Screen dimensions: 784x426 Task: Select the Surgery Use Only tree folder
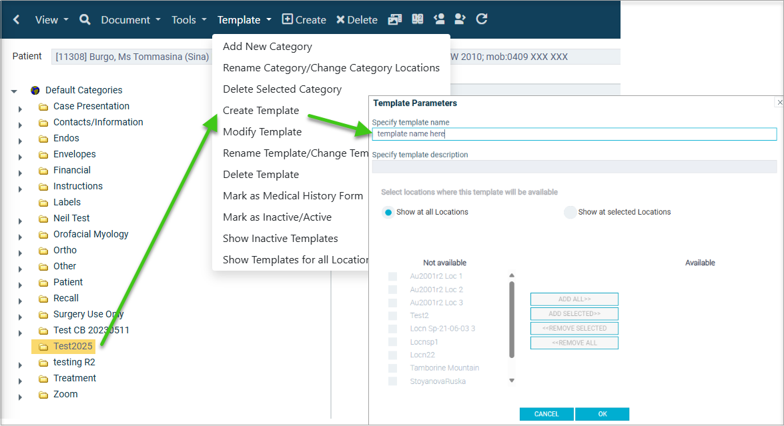click(x=89, y=314)
